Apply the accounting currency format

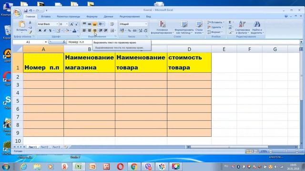tap(122, 30)
